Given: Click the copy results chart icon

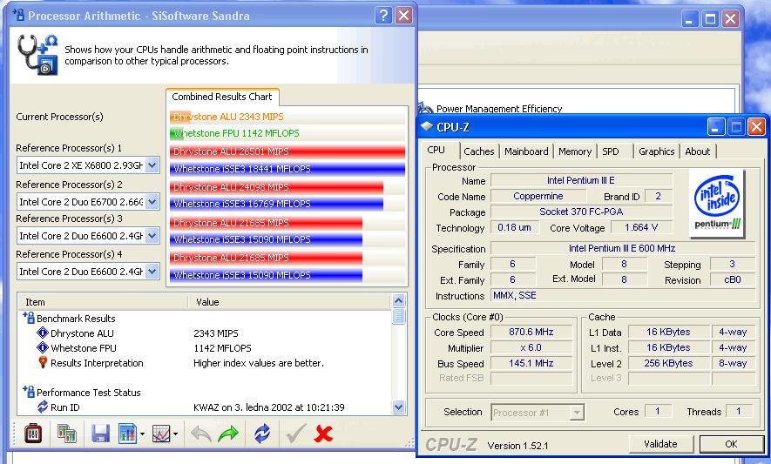Looking at the screenshot, I should pos(66,433).
